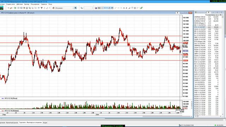Open the Система menu
The height and width of the screenshot is (127, 226).
[2, 4]
